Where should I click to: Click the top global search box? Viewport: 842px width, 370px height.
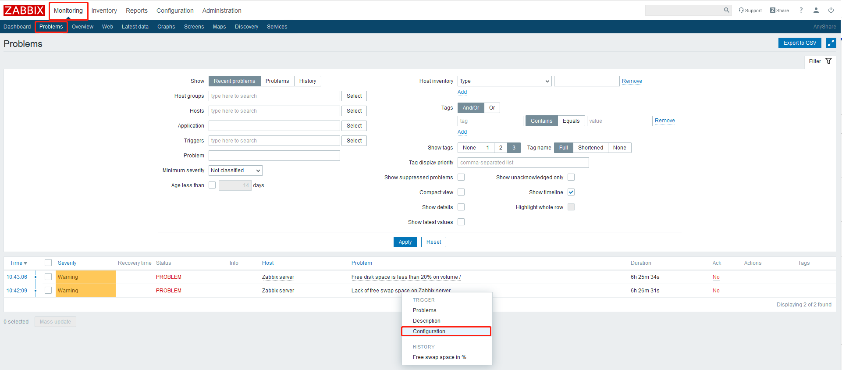[x=684, y=10]
